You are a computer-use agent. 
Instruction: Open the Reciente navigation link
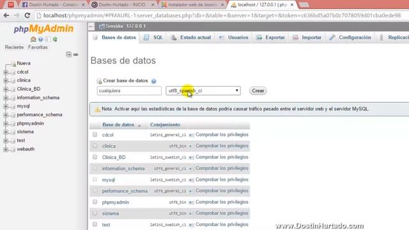click(14, 47)
